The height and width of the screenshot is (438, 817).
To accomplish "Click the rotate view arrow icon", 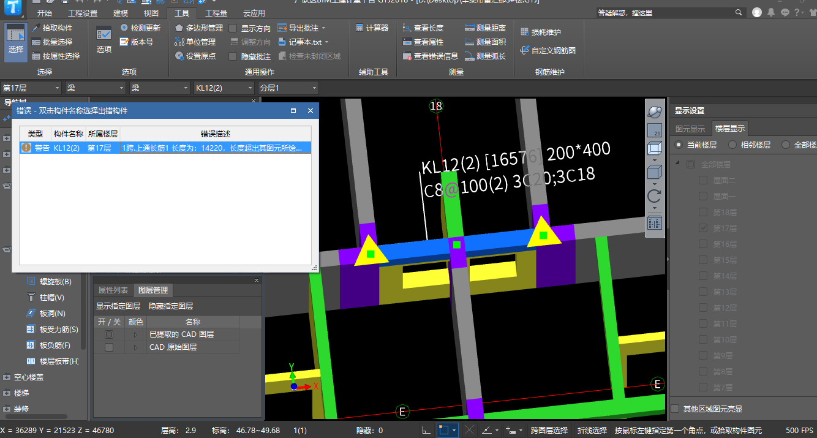I will [x=654, y=196].
